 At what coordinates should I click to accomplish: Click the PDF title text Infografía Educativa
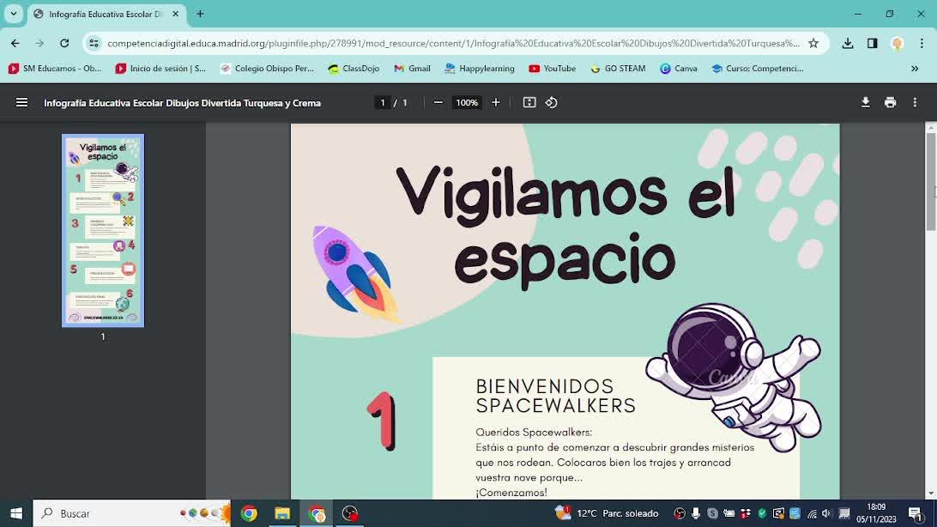point(182,103)
